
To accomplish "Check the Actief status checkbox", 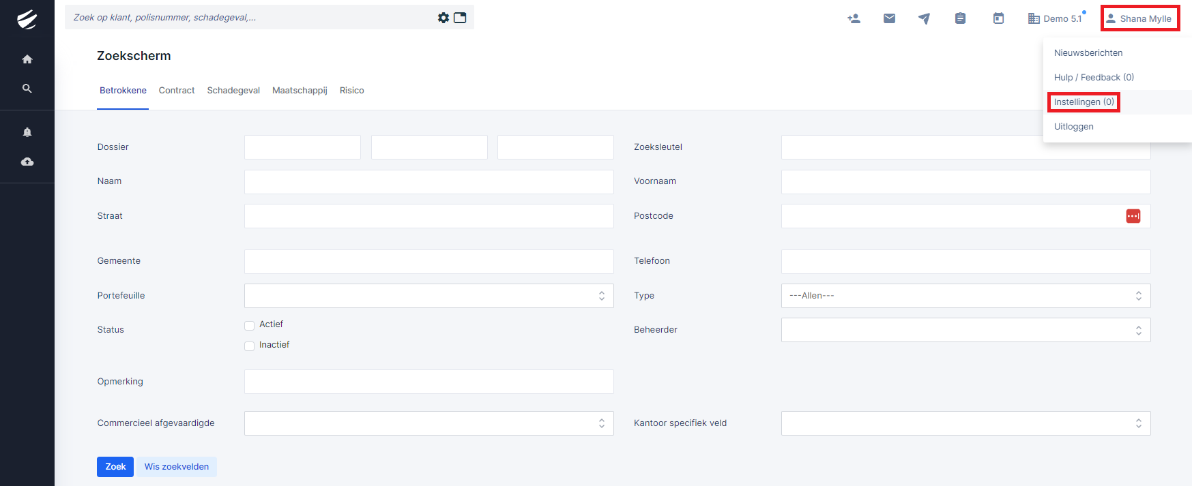I will tap(250, 325).
